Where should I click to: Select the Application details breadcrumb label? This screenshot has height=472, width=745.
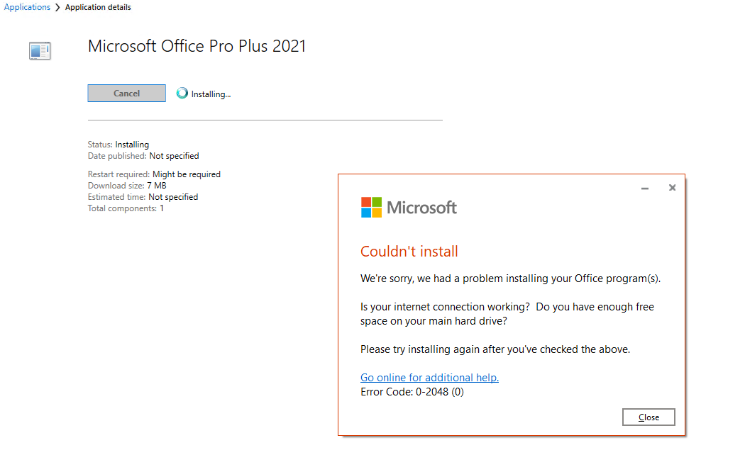[98, 7]
